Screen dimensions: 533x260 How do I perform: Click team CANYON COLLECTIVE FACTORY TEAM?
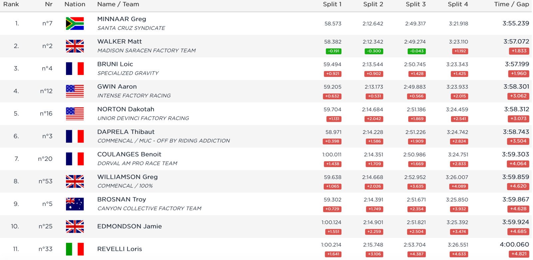pos(149,208)
